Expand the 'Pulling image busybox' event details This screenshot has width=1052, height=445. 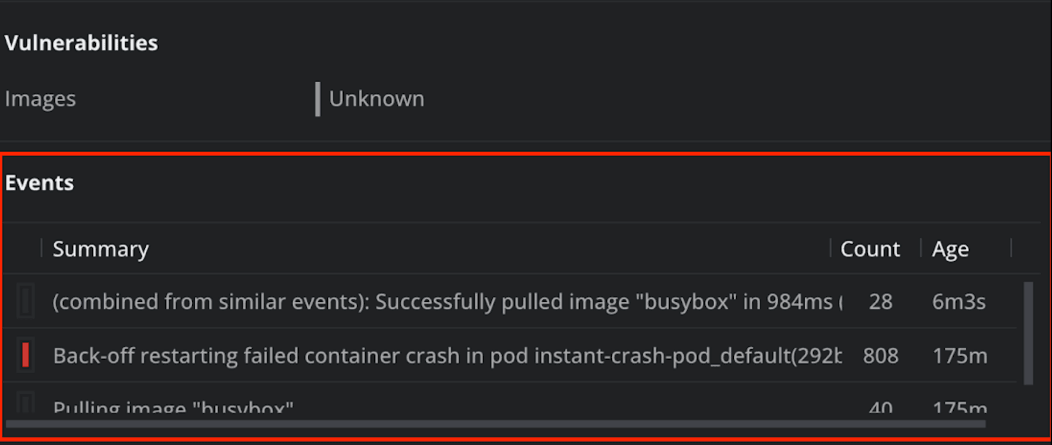(173, 407)
